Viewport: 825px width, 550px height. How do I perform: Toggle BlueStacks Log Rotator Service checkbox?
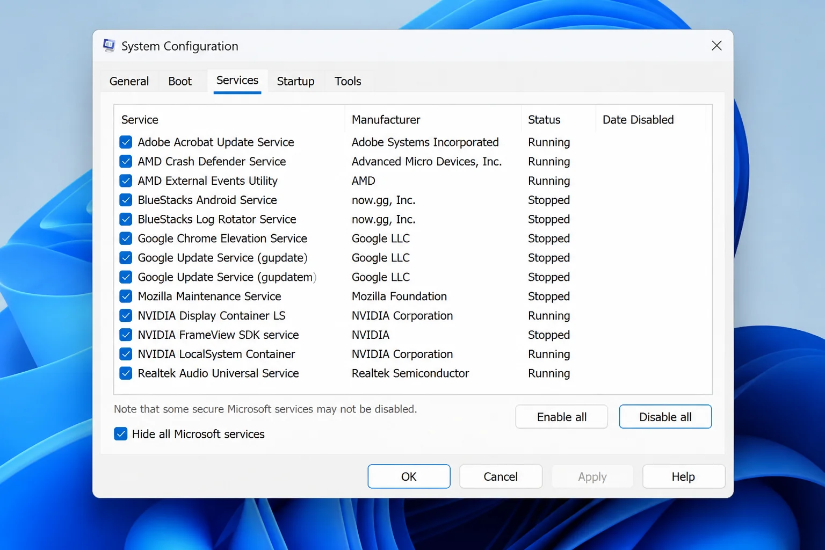tap(126, 219)
